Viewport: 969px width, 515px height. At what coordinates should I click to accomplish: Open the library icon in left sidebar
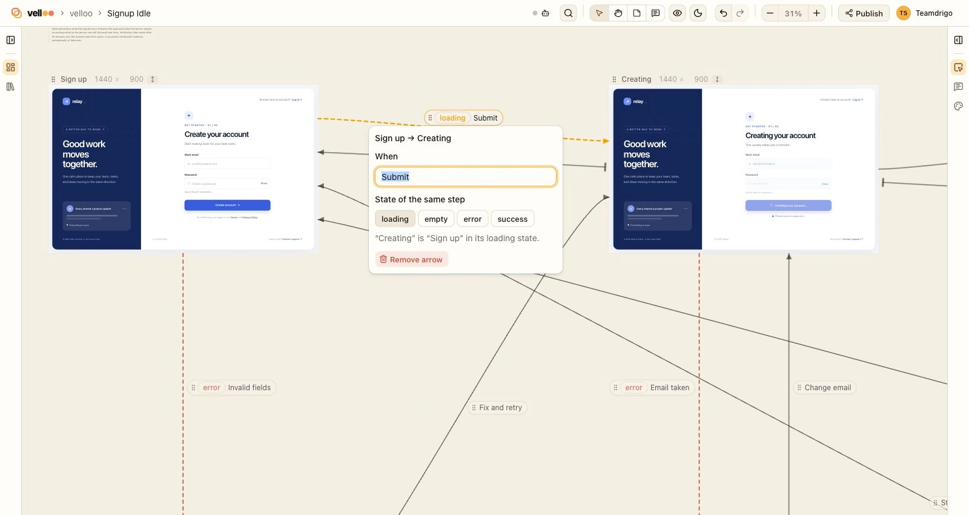10,87
